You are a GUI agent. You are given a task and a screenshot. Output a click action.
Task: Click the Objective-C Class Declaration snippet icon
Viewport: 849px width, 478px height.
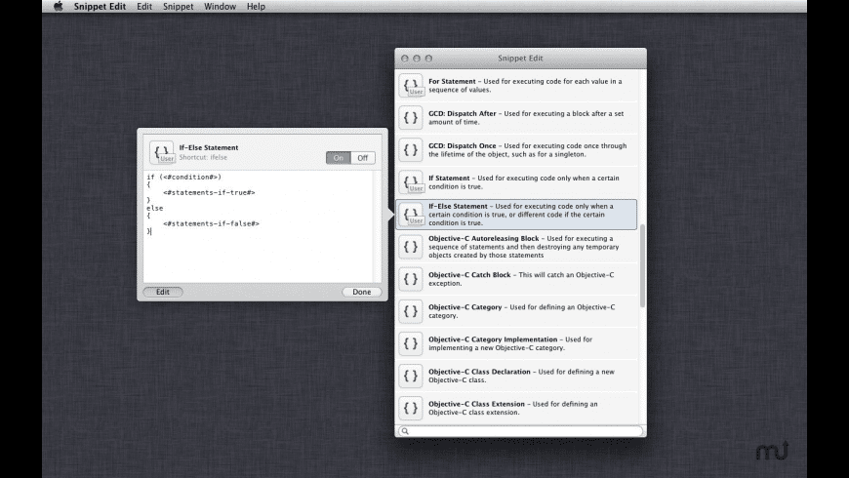[411, 376]
